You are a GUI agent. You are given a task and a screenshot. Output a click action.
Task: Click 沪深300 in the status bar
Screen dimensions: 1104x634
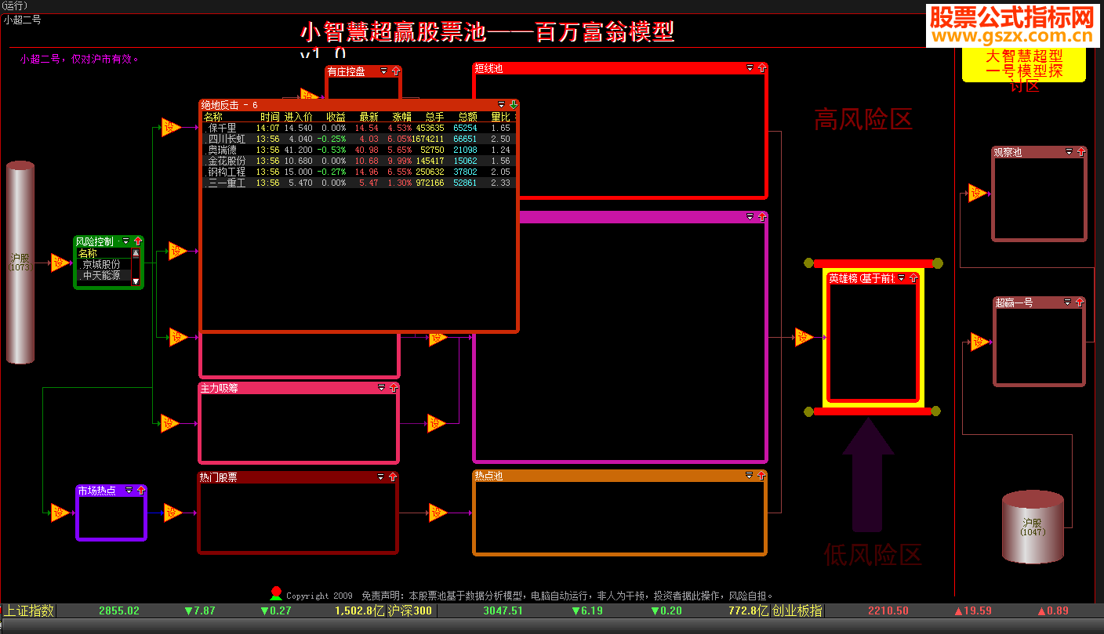[409, 610]
